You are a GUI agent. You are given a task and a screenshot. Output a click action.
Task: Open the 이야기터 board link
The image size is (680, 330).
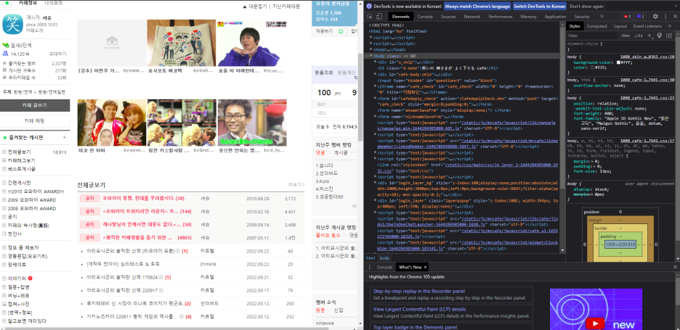[x=17, y=278]
